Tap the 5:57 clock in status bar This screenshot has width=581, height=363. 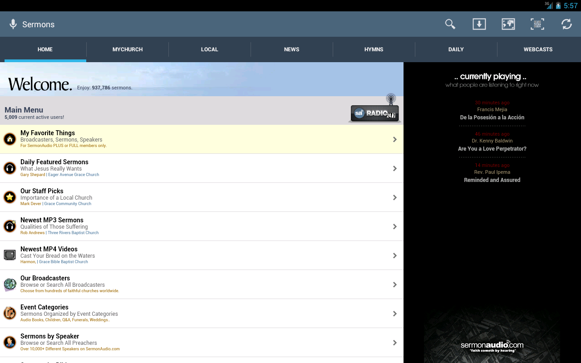click(x=571, y=6)
